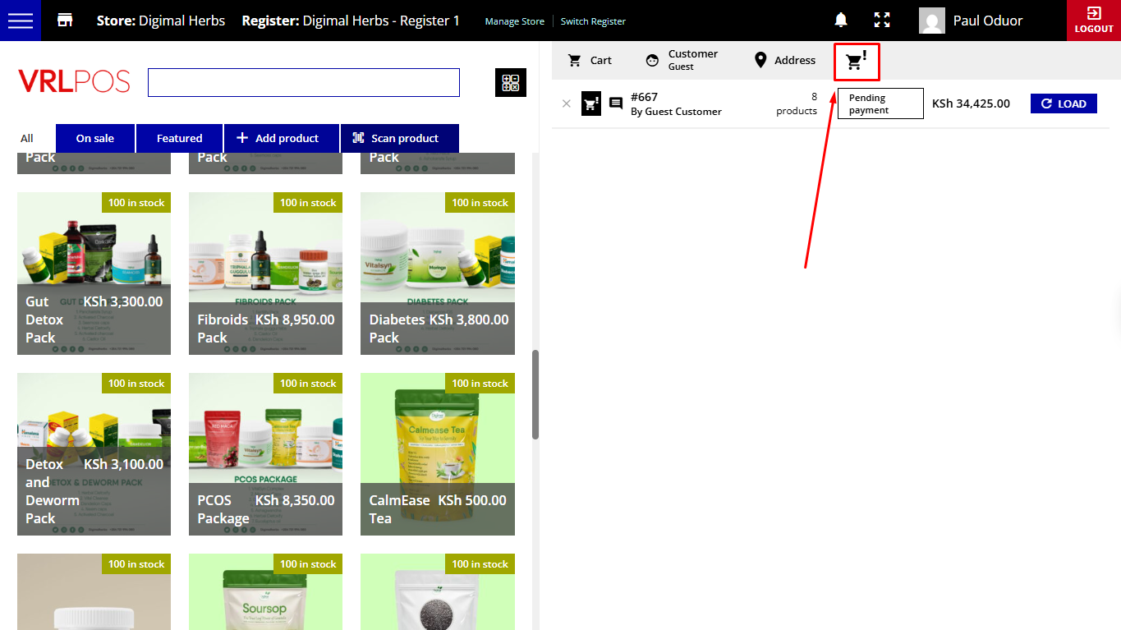Click Paul Oduor's profile avatar
1121x630 pixels.
(931, 21)
